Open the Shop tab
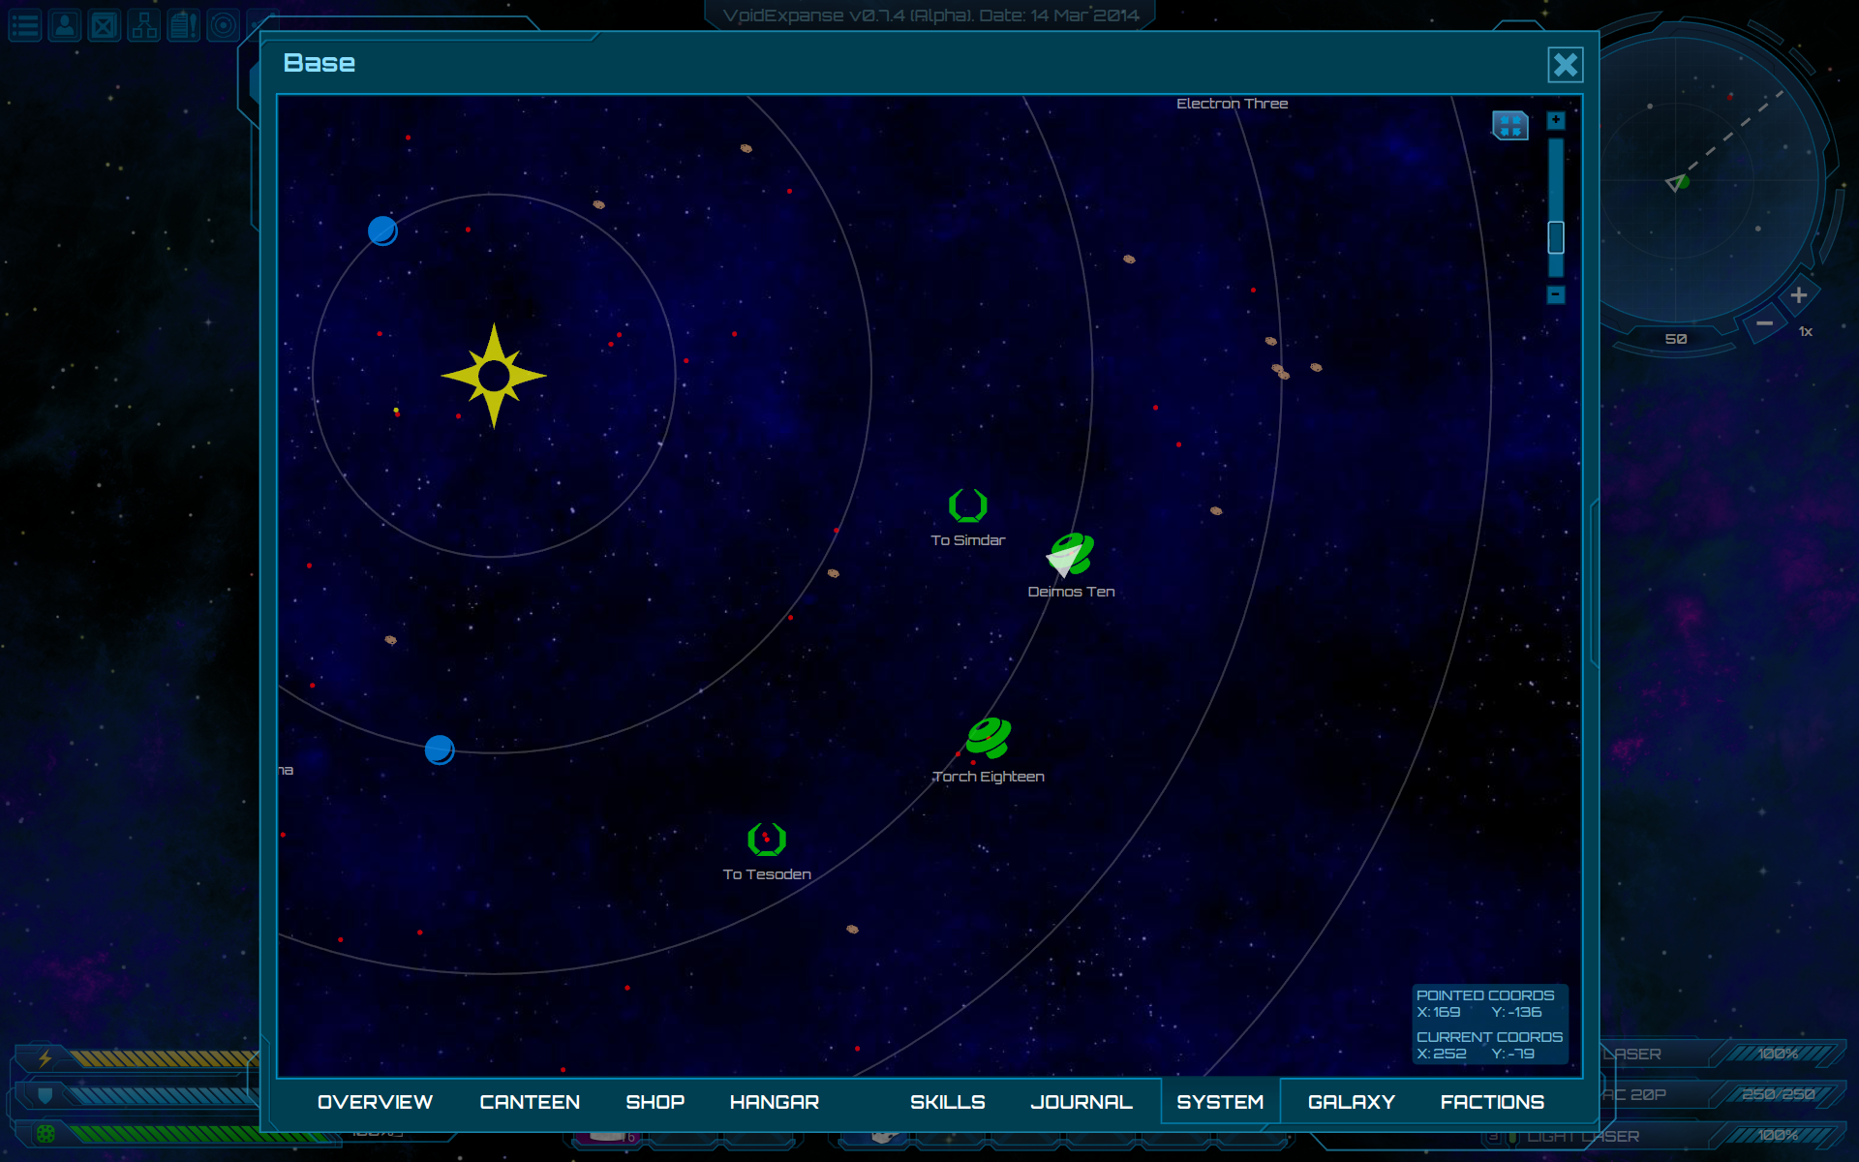Viewport: 1859px width, 1162px height. pos(655,1102)
